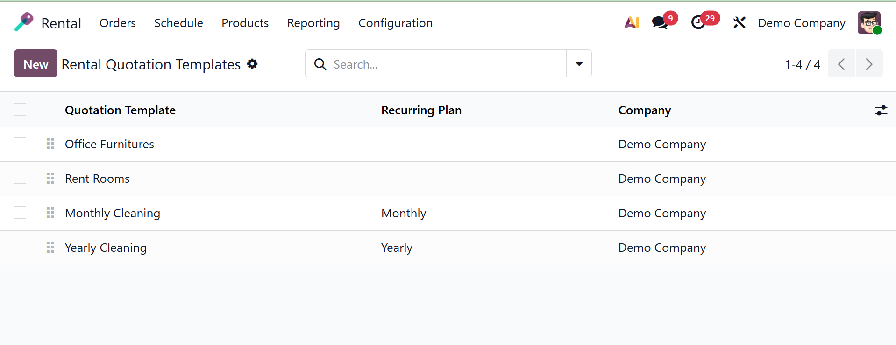Click the New button
This screenshot has height=345, width=896.
point(36,64)
